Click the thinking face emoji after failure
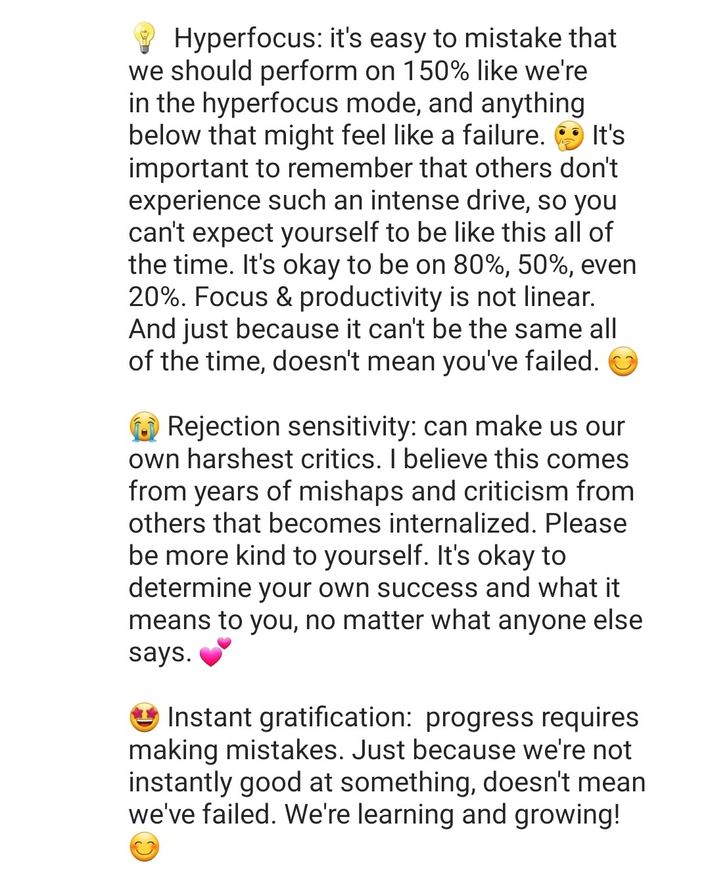This screenshot has height=882, width=710. click(569, 136)
